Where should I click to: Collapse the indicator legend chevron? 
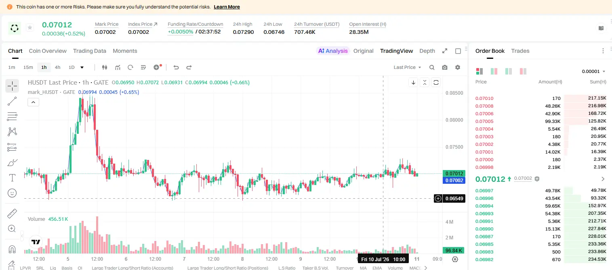33,102
